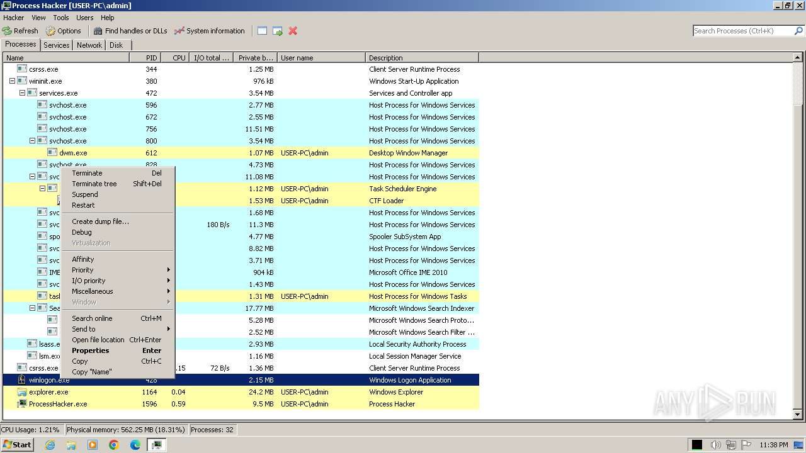Click the dwm.exe process icon
The height and width of the screenshot is (453, 806).
[x=52, y=153]
